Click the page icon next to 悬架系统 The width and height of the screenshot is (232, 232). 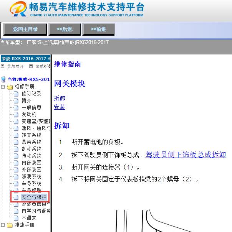(x=16, y=142)
